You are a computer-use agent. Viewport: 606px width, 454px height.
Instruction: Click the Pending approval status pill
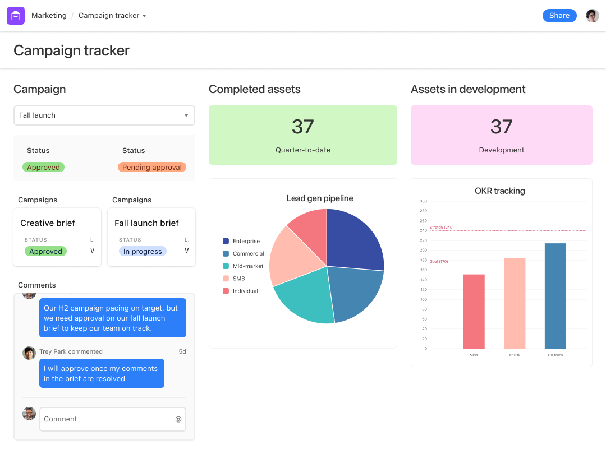[x=152, y=167]
